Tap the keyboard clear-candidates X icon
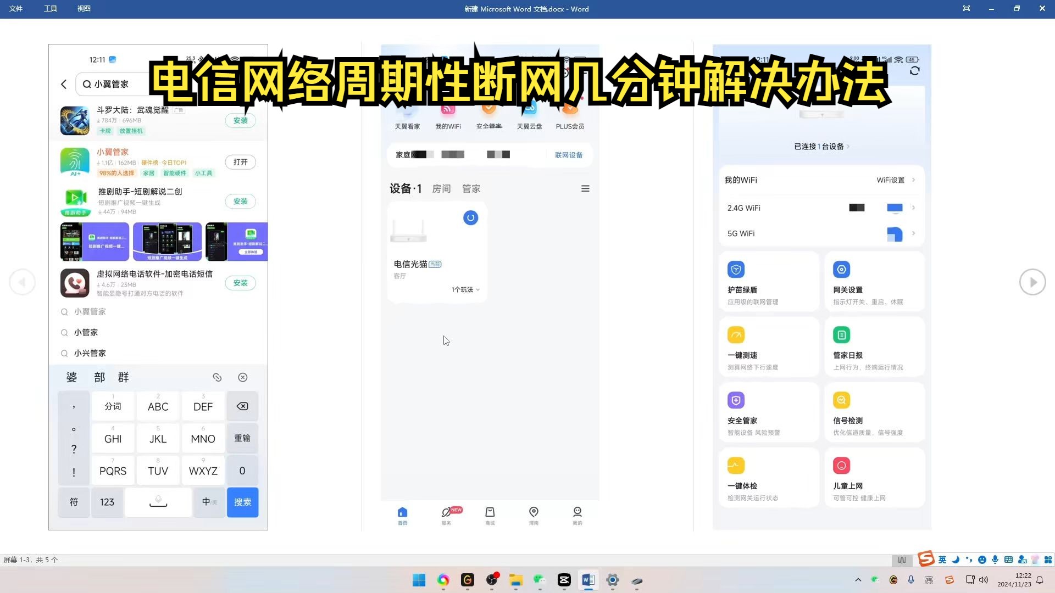Screen dimensions: 1055x593 tap(242, 377)
